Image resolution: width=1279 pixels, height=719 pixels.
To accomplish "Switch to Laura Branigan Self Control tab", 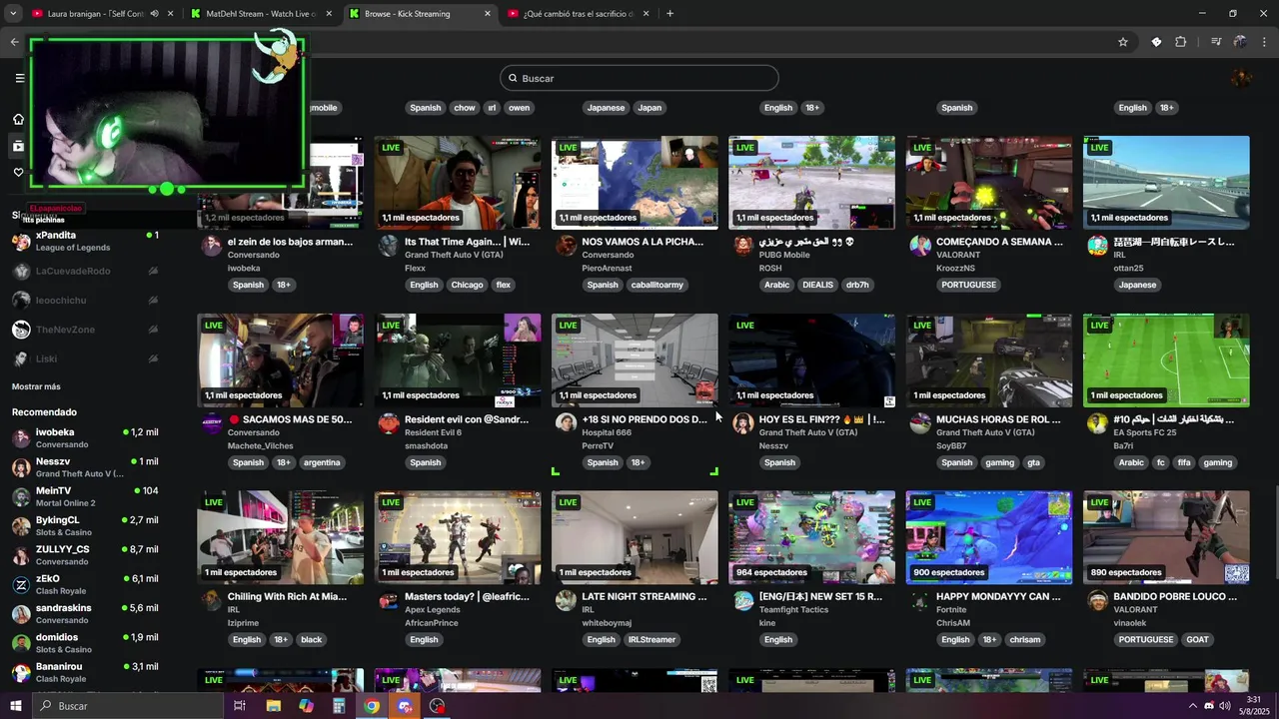I will 102,14.
